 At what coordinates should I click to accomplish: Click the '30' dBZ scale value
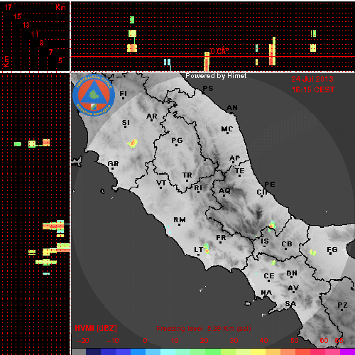(234, 341)
